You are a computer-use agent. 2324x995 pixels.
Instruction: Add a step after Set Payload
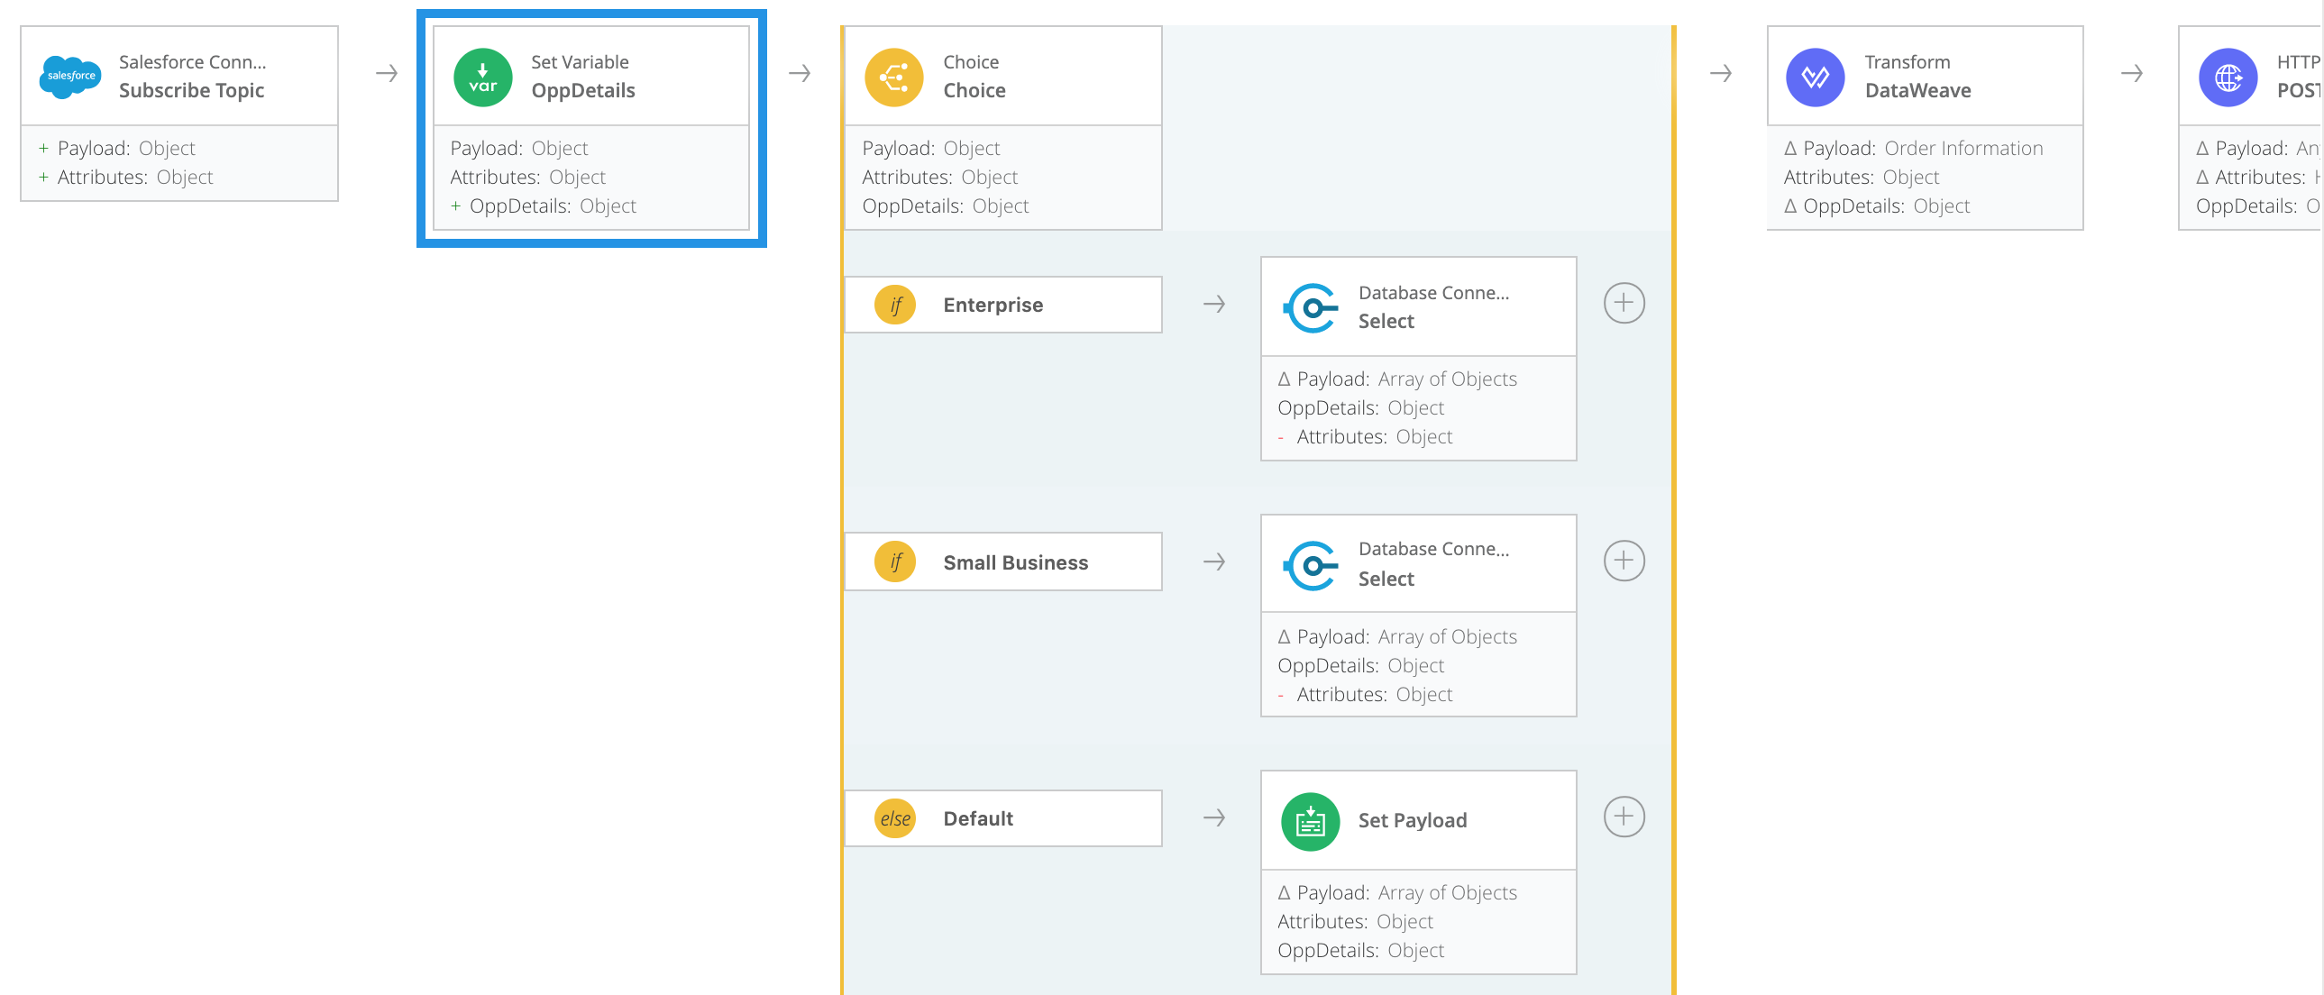tap(1623, 817)
